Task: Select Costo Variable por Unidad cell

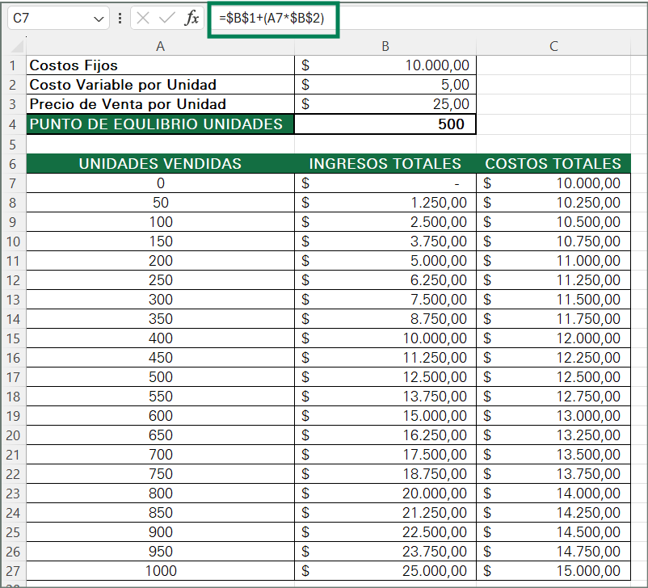Action: [160, 85]
